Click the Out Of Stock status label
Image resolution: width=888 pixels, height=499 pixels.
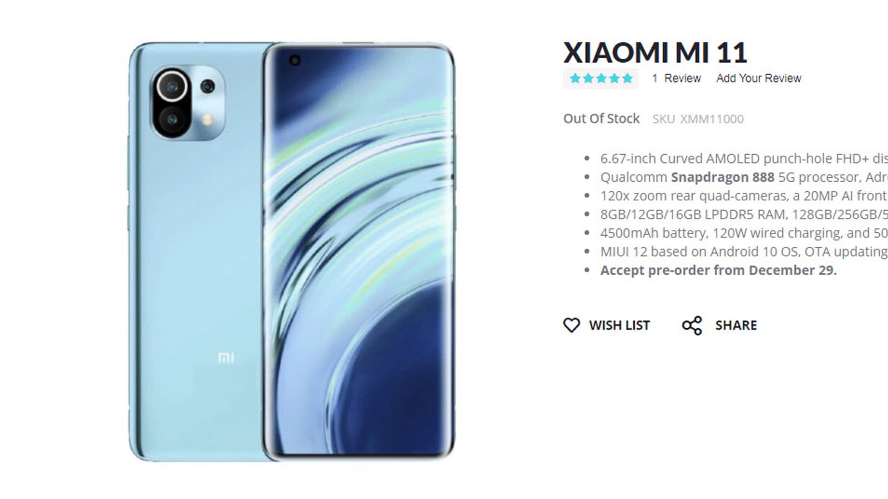tap(602, 119)
